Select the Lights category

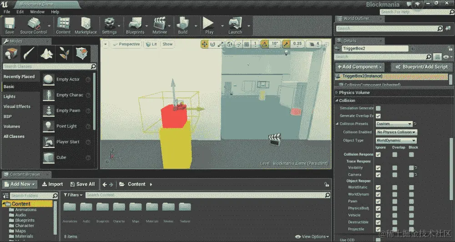[10, 96]
